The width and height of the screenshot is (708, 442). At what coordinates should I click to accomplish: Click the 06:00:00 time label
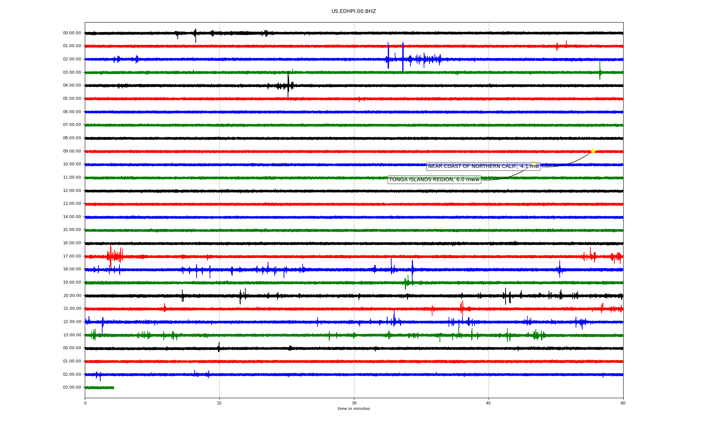coord(72,112)
